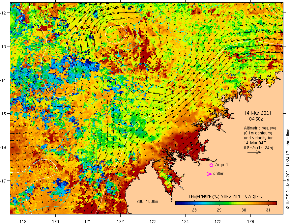Click the date text 14-Mar-2021
The image size is (290, 224).
point(257,113)
